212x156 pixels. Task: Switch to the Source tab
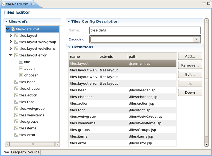tap(34, 152)
